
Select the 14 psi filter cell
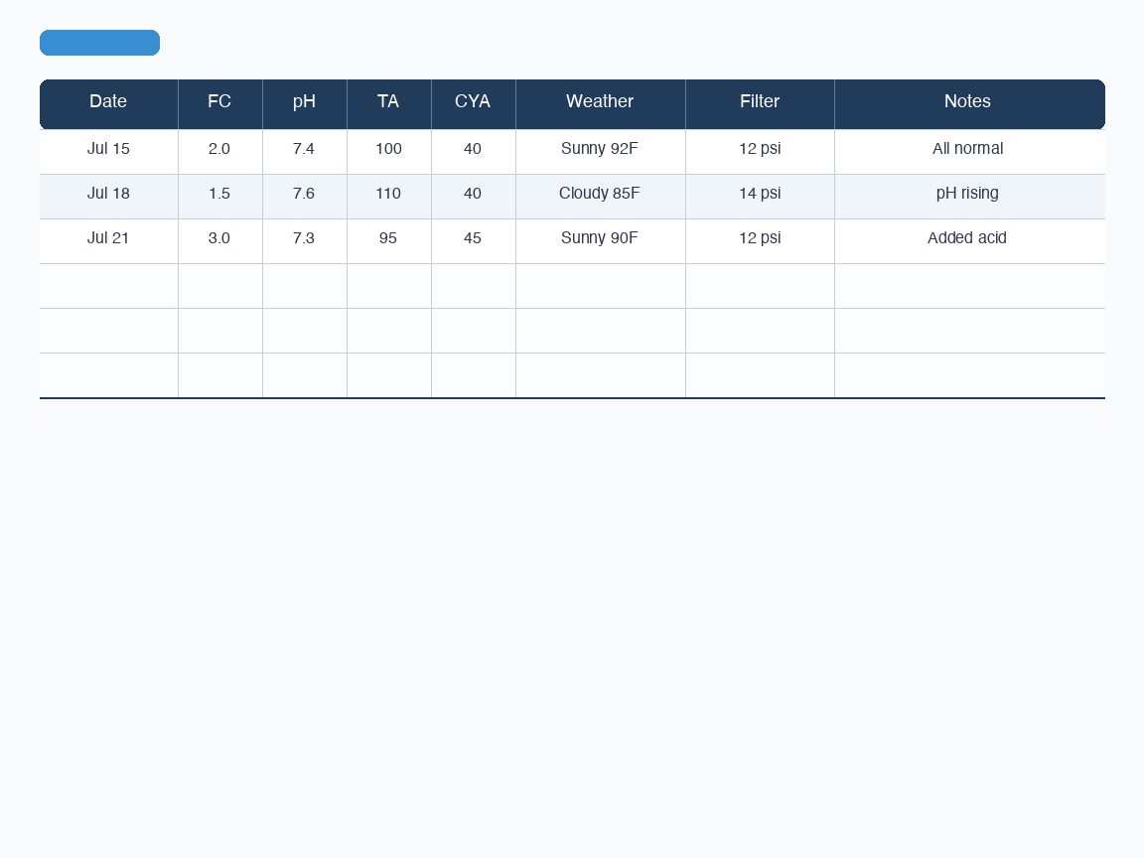click(761, 197)
